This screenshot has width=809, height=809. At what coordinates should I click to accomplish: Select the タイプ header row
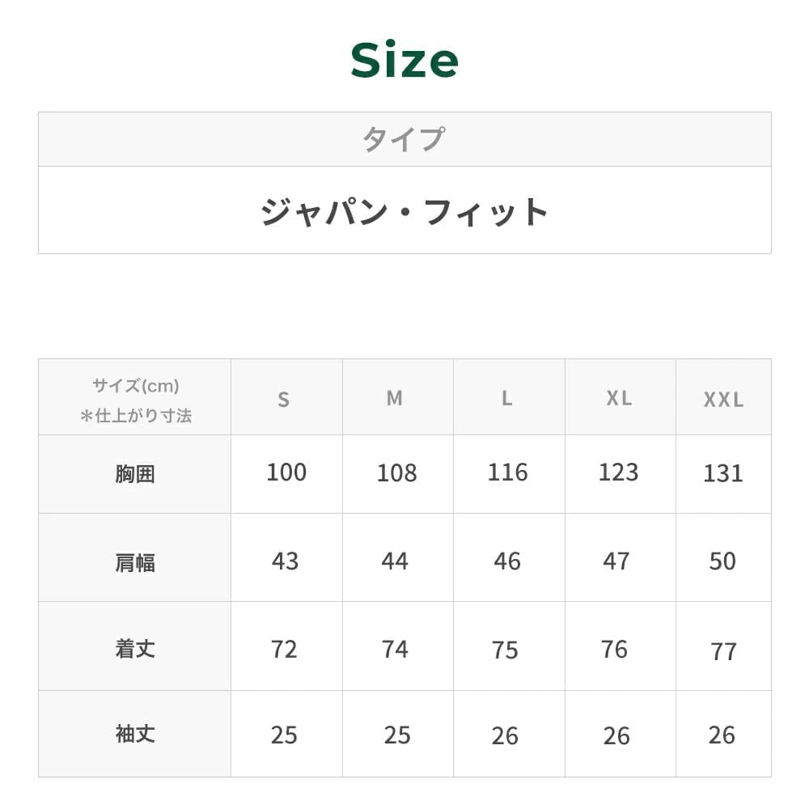pyautogui.click(x=404, y=139)
